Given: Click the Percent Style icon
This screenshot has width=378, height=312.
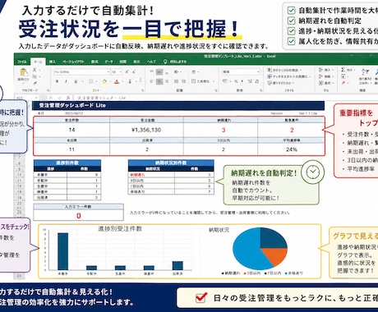Looking at the screenshot, I should click(x=236, y=81).
